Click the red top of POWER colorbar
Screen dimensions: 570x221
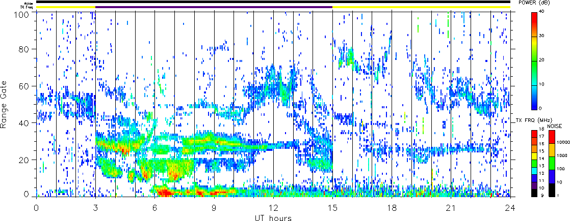tap(534, 18)
